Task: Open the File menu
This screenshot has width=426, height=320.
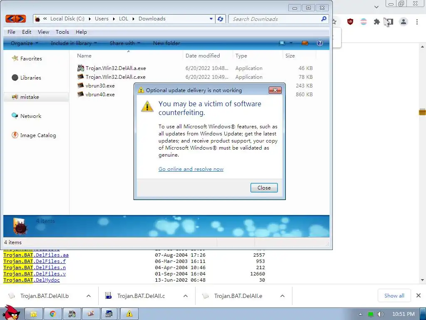Action: pyautogui.click(x=11, y=32)
